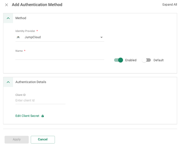Click the Expand All link
This screenshot has width=181, height=145.
pos(169,5)
